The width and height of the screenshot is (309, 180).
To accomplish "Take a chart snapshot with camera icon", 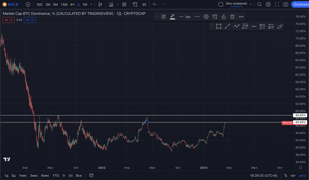I will click(286, 4).
